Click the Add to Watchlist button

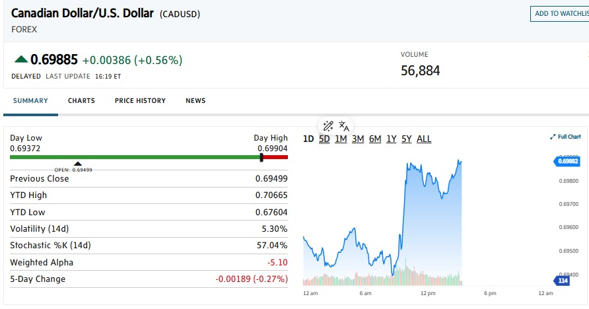coord(560,14)
